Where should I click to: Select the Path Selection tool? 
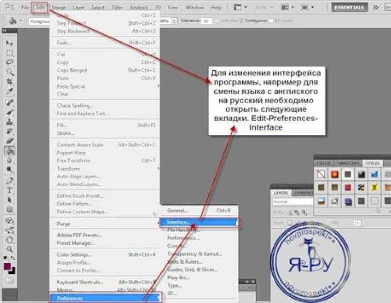coord(10,200)
